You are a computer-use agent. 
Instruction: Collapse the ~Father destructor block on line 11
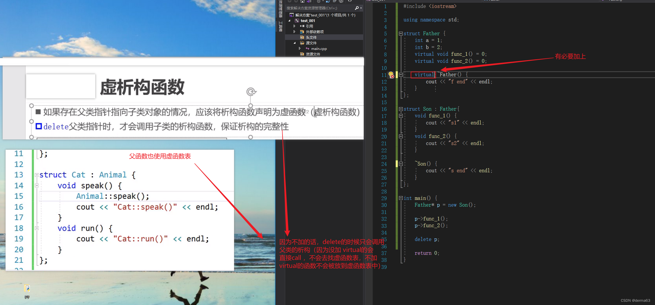tap(400, 75)
